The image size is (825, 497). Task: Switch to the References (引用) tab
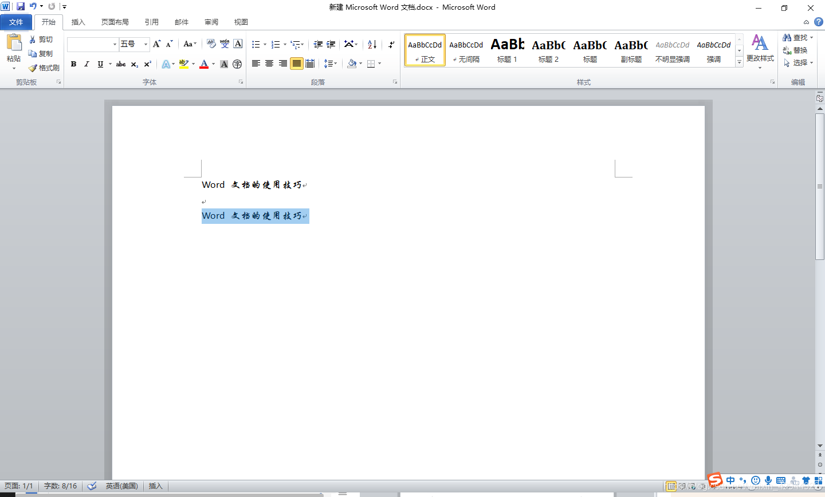click(152, 22)
